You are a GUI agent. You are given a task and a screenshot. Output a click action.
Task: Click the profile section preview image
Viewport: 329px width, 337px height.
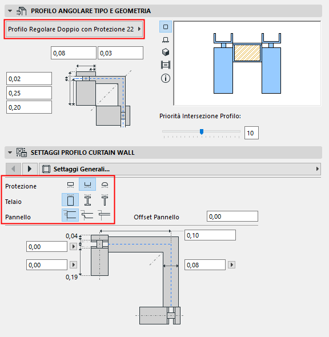tap(247, 63)
